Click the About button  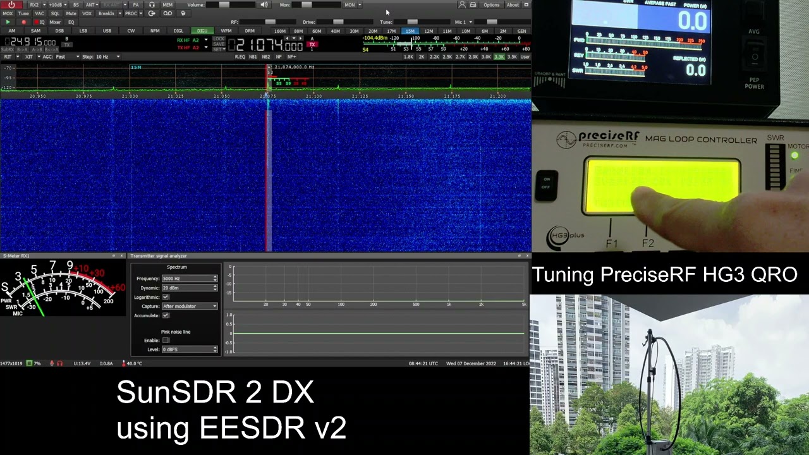[x=513, y=5]
